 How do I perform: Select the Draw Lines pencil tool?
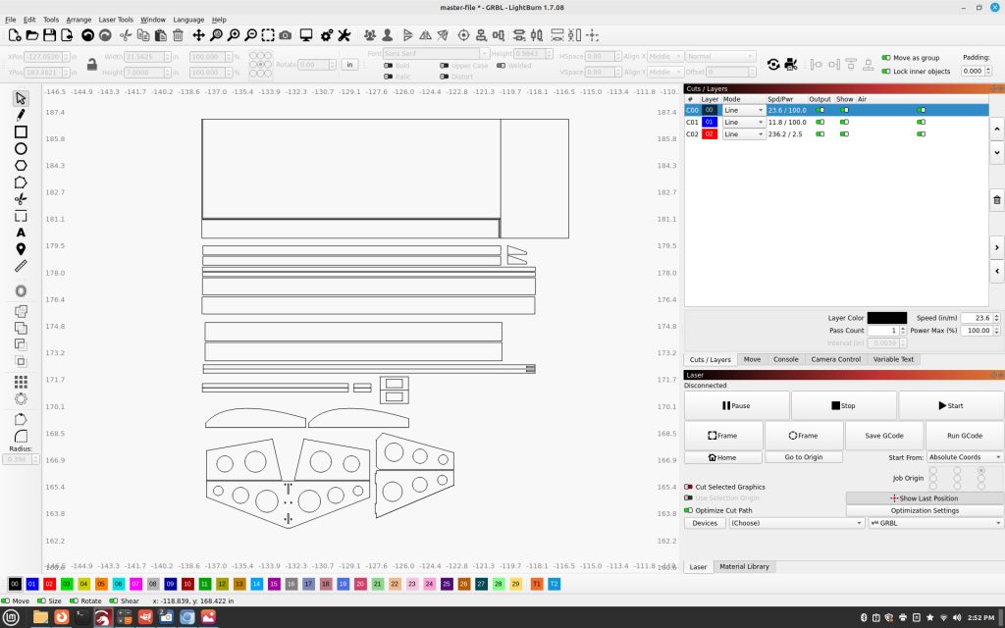pyautogui.click(x=21, y=115)
